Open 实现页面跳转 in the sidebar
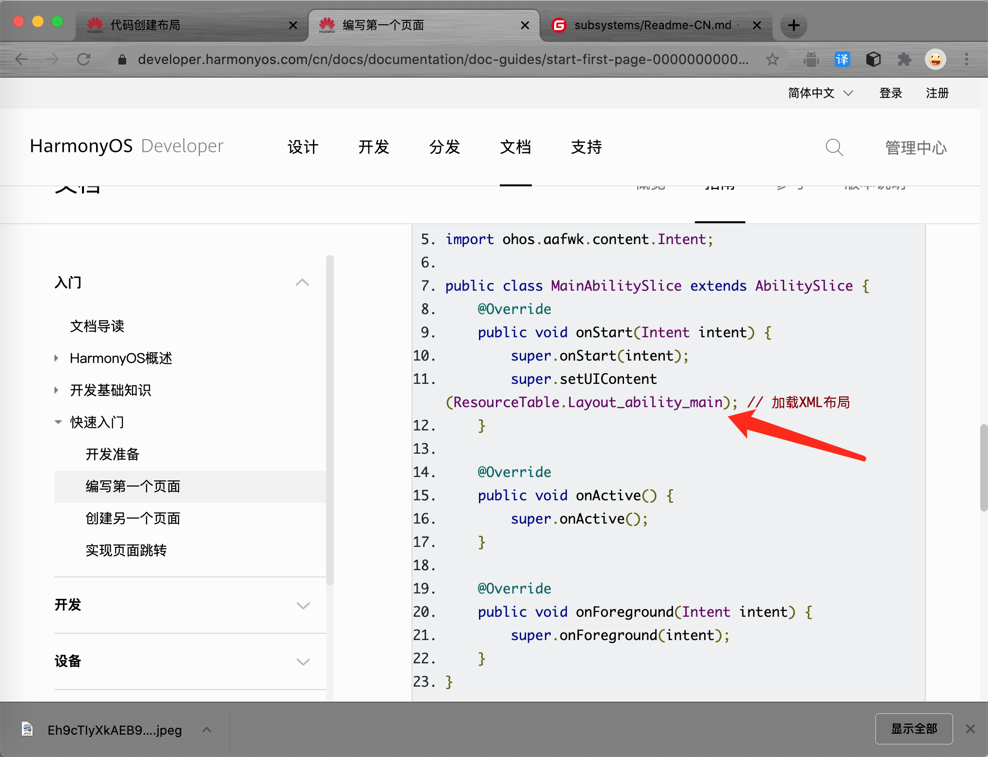Viewport: 988px width, 757px height. pyautogui.click(x=126, y=550)
